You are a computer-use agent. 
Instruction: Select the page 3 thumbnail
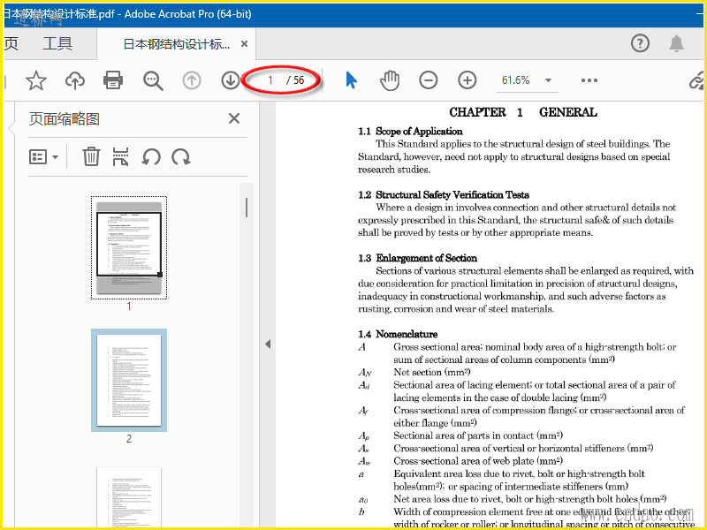(129, 496)
